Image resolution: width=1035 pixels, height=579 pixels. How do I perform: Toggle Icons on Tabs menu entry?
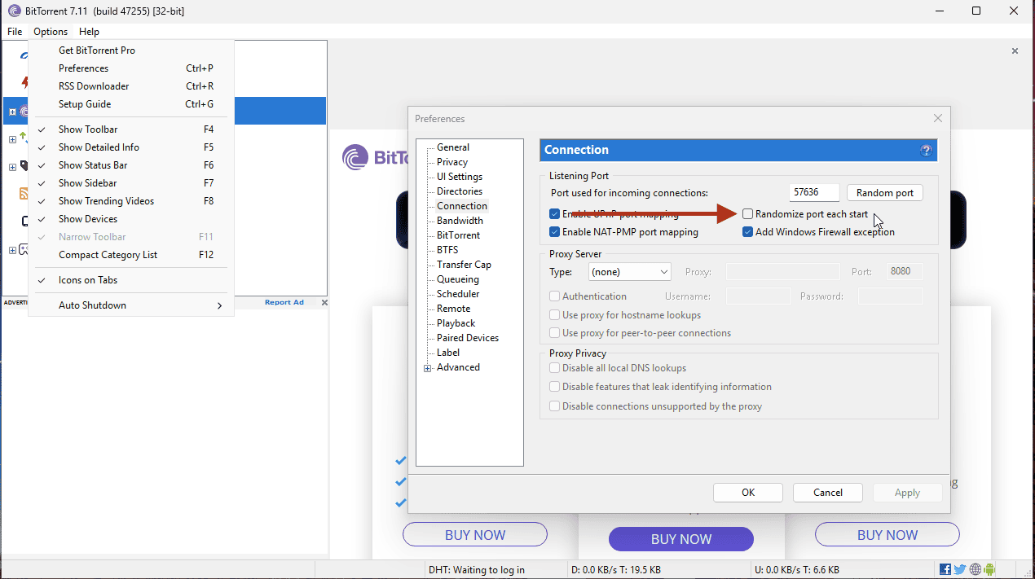click(131, 280)
